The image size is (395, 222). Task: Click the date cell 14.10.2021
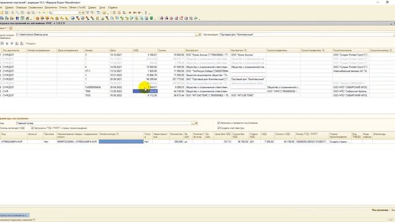coord(121,55)
